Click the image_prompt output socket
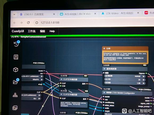 click(151, 106)
